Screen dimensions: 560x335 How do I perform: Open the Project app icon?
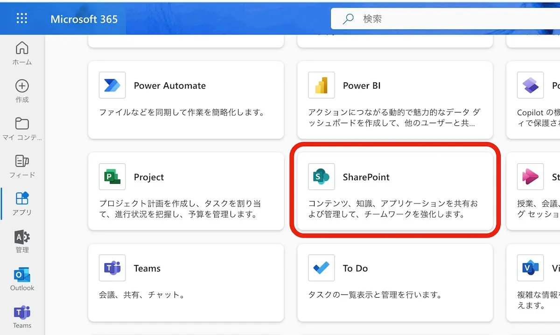112,177
